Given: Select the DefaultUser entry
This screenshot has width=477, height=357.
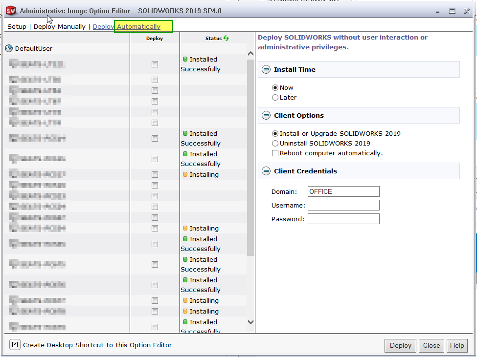Looking at the screenshot, I should point(33,48).
